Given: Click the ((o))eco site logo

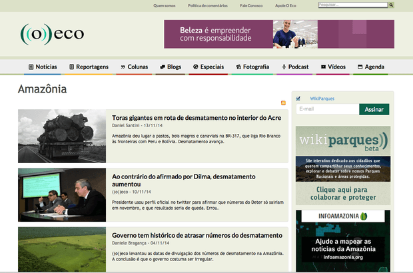Looking at the screenshot, I should 52,34.
